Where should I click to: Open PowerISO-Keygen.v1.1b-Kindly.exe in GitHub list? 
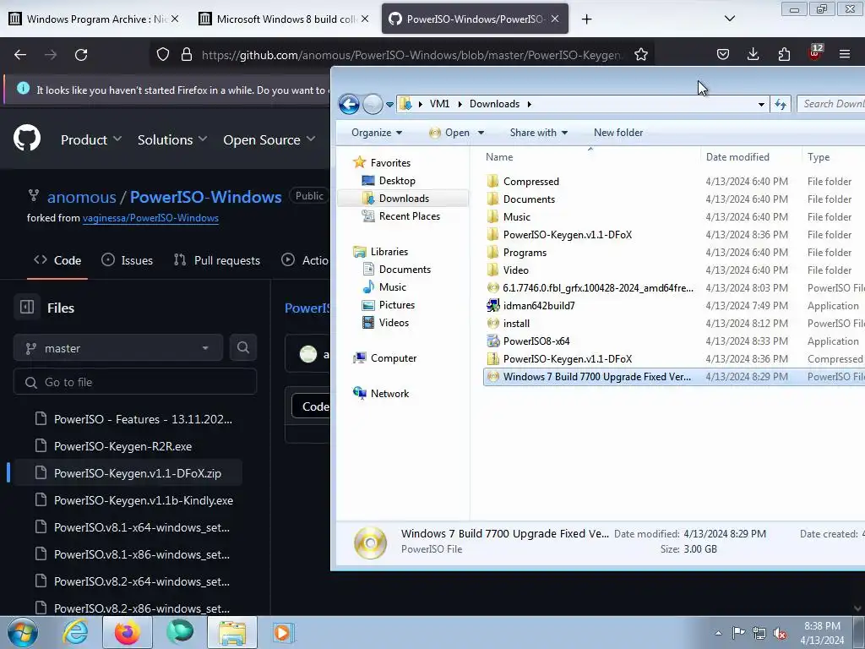(144, 500)
